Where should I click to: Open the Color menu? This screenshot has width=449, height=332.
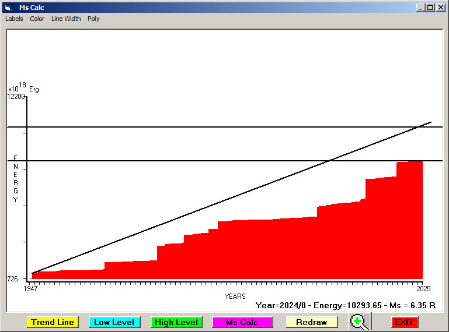[x=37, y=19]
